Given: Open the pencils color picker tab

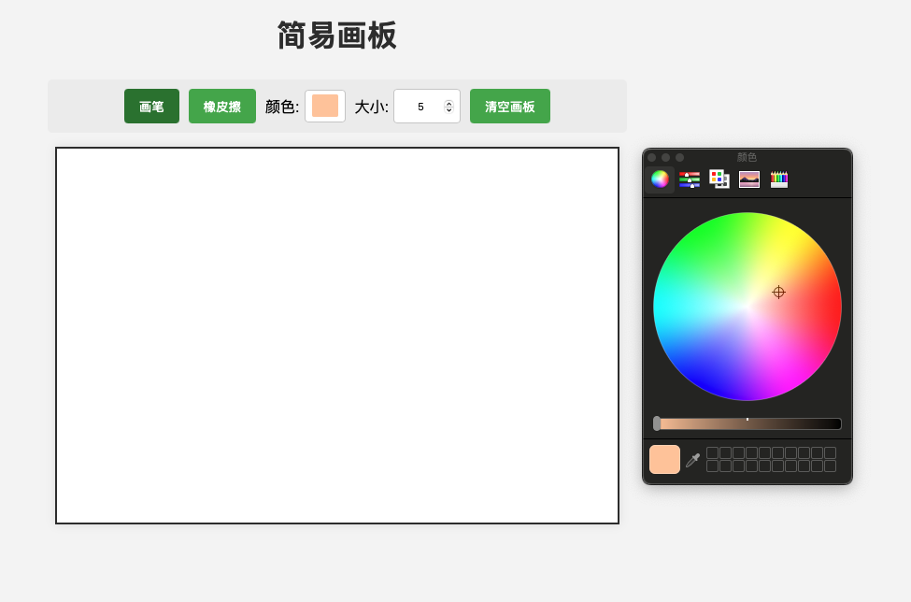Looking at the screenshot, I should (x=779, y=179).
